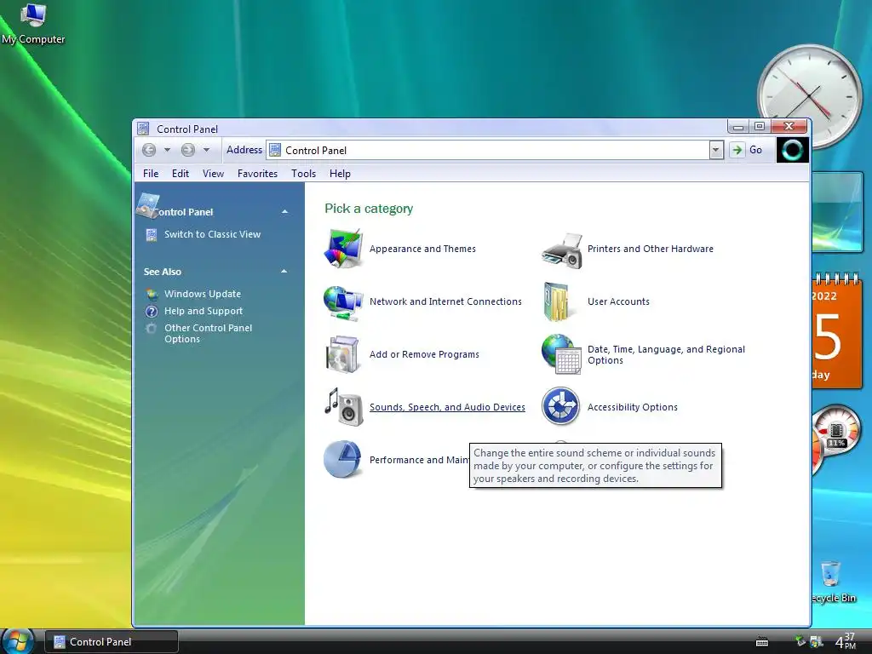The image size is (872, 654).
Task: Click the Start orb button
Action: pyautogui.click(x=18, y=641)
